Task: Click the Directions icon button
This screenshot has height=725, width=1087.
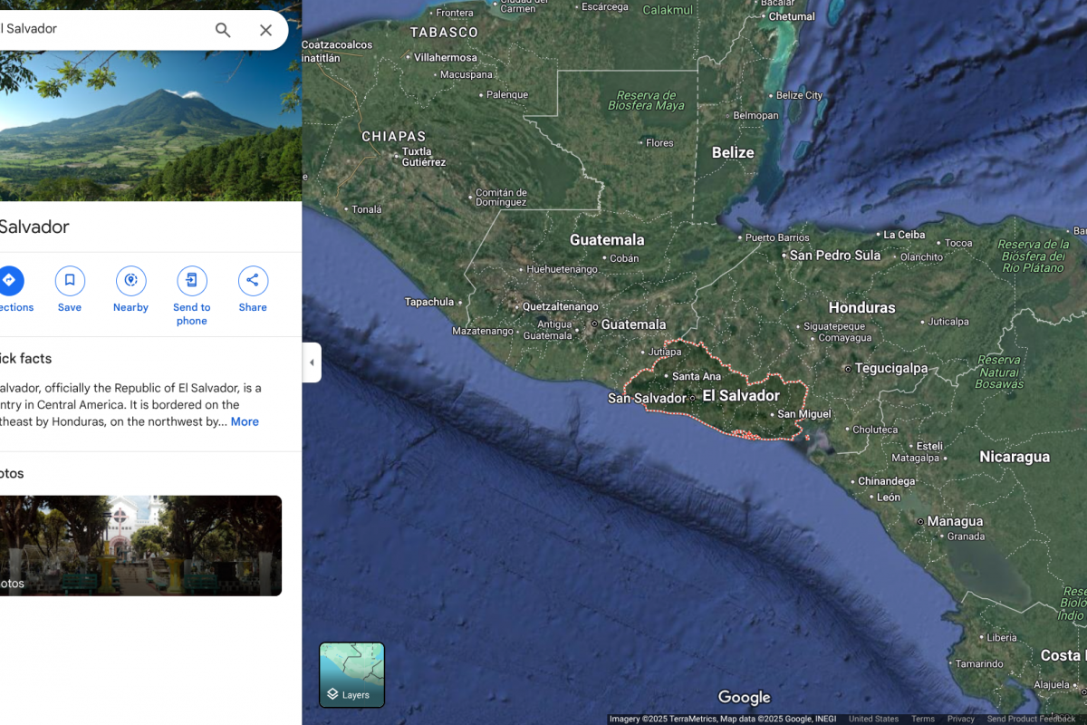Action: pos(9,281)
